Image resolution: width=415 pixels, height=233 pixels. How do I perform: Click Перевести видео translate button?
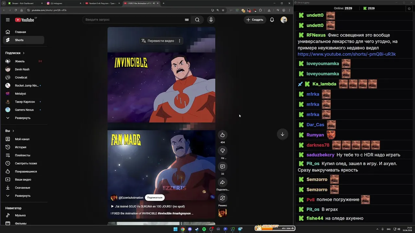(x=158, y=41)
